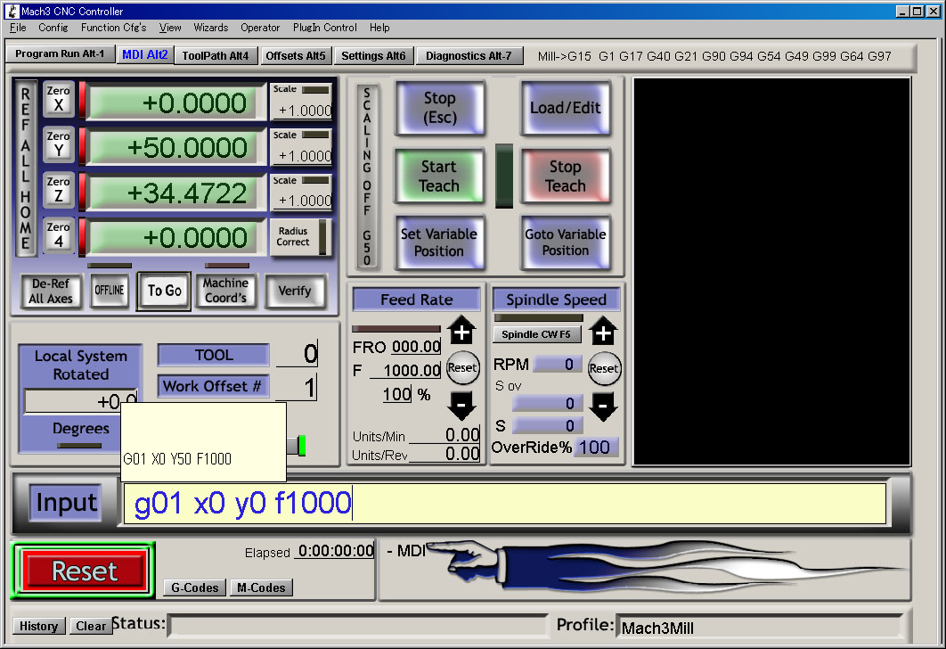This screenshot has height=649, width=946.
Task: Reset the feed rate override
Action: coord(463,368)
